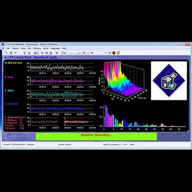Click the line-chart icon left of the crossed arrows
This screenshot has height=192, width=192.
51,53
